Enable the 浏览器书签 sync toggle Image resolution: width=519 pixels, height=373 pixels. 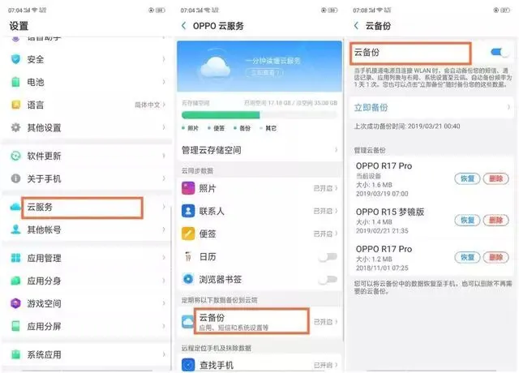[x=328, y=279]
